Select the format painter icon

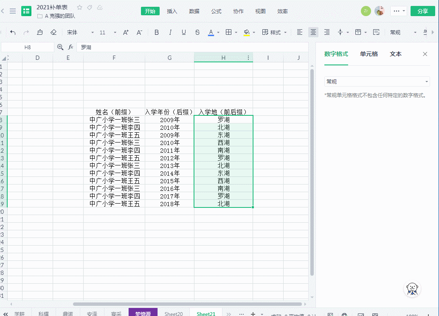point(40,32)
